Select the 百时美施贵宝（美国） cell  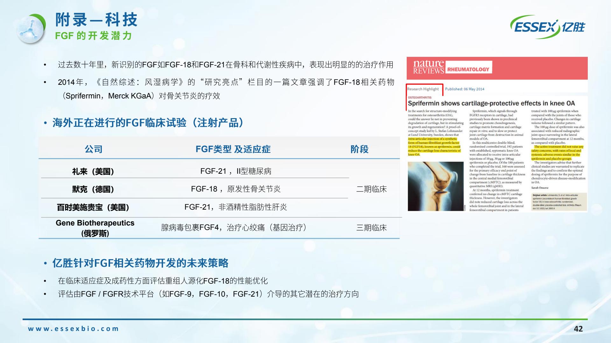point(93,207)
